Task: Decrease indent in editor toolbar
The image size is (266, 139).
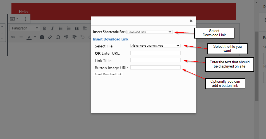Action: 66,37
